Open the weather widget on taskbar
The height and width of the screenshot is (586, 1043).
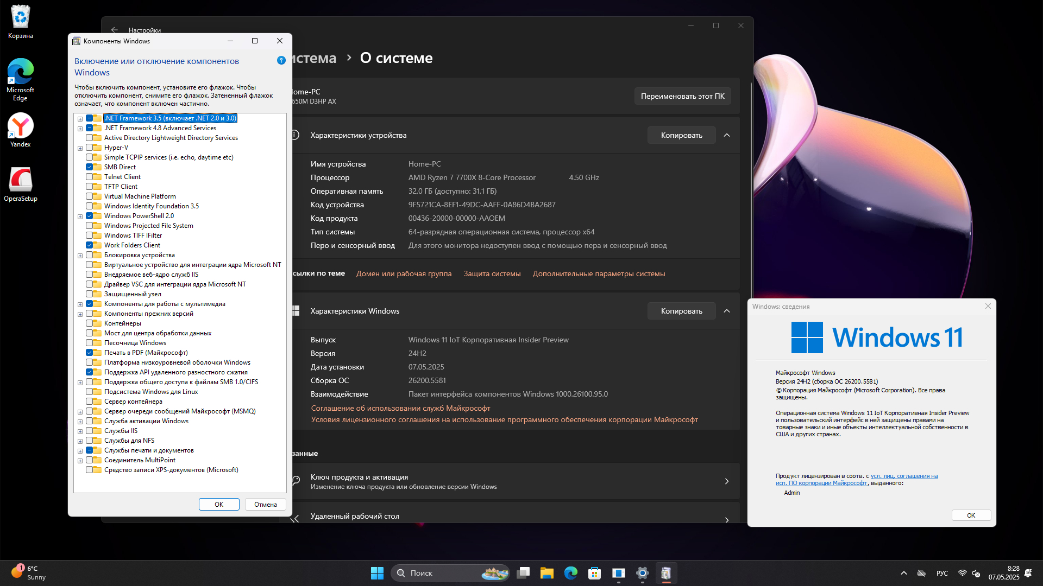30,573
